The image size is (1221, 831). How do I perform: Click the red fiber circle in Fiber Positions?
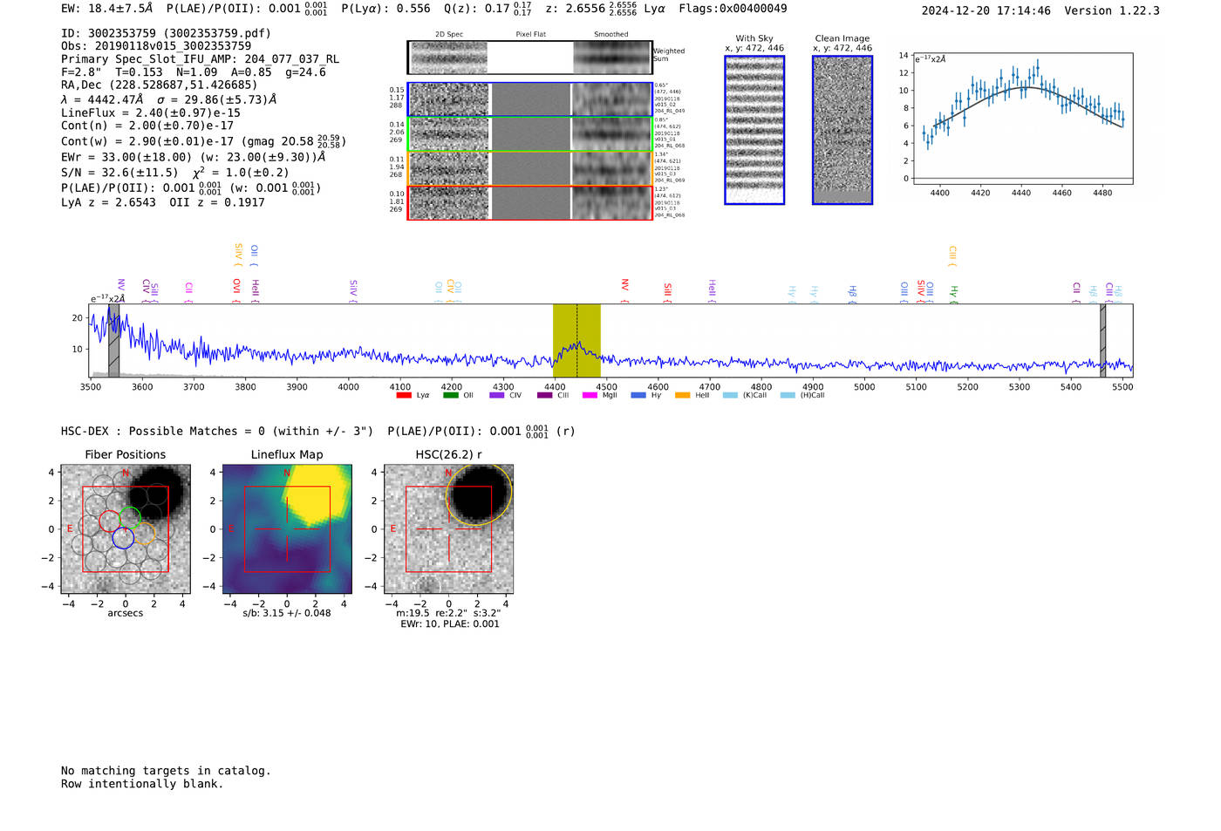coord(110,521)
